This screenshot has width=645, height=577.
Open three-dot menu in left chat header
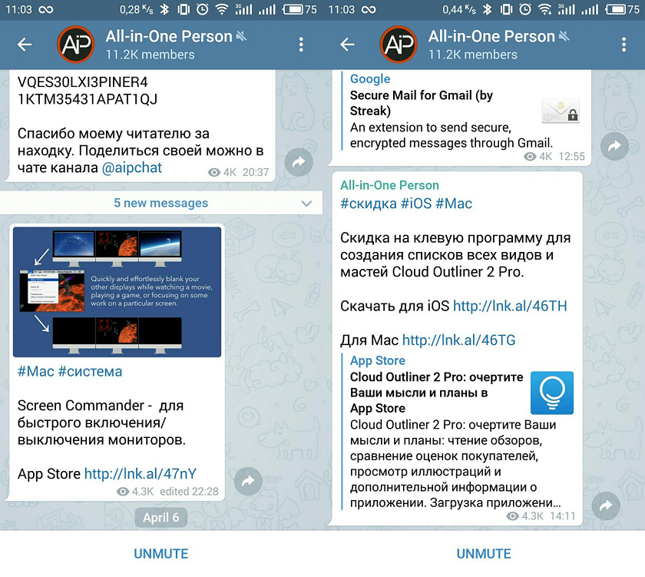click(x=301, y=44)
